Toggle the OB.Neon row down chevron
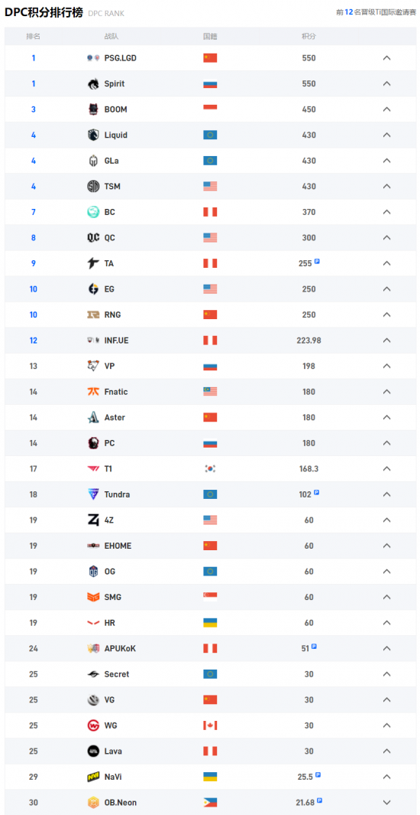Image resolution: width=420 pixels, height=815 pixels. [386, 803]
